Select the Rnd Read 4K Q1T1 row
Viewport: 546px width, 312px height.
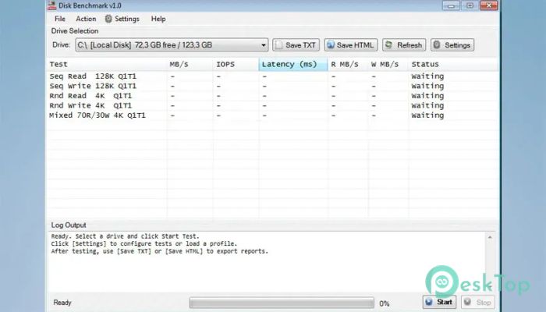tap(272, 96)
